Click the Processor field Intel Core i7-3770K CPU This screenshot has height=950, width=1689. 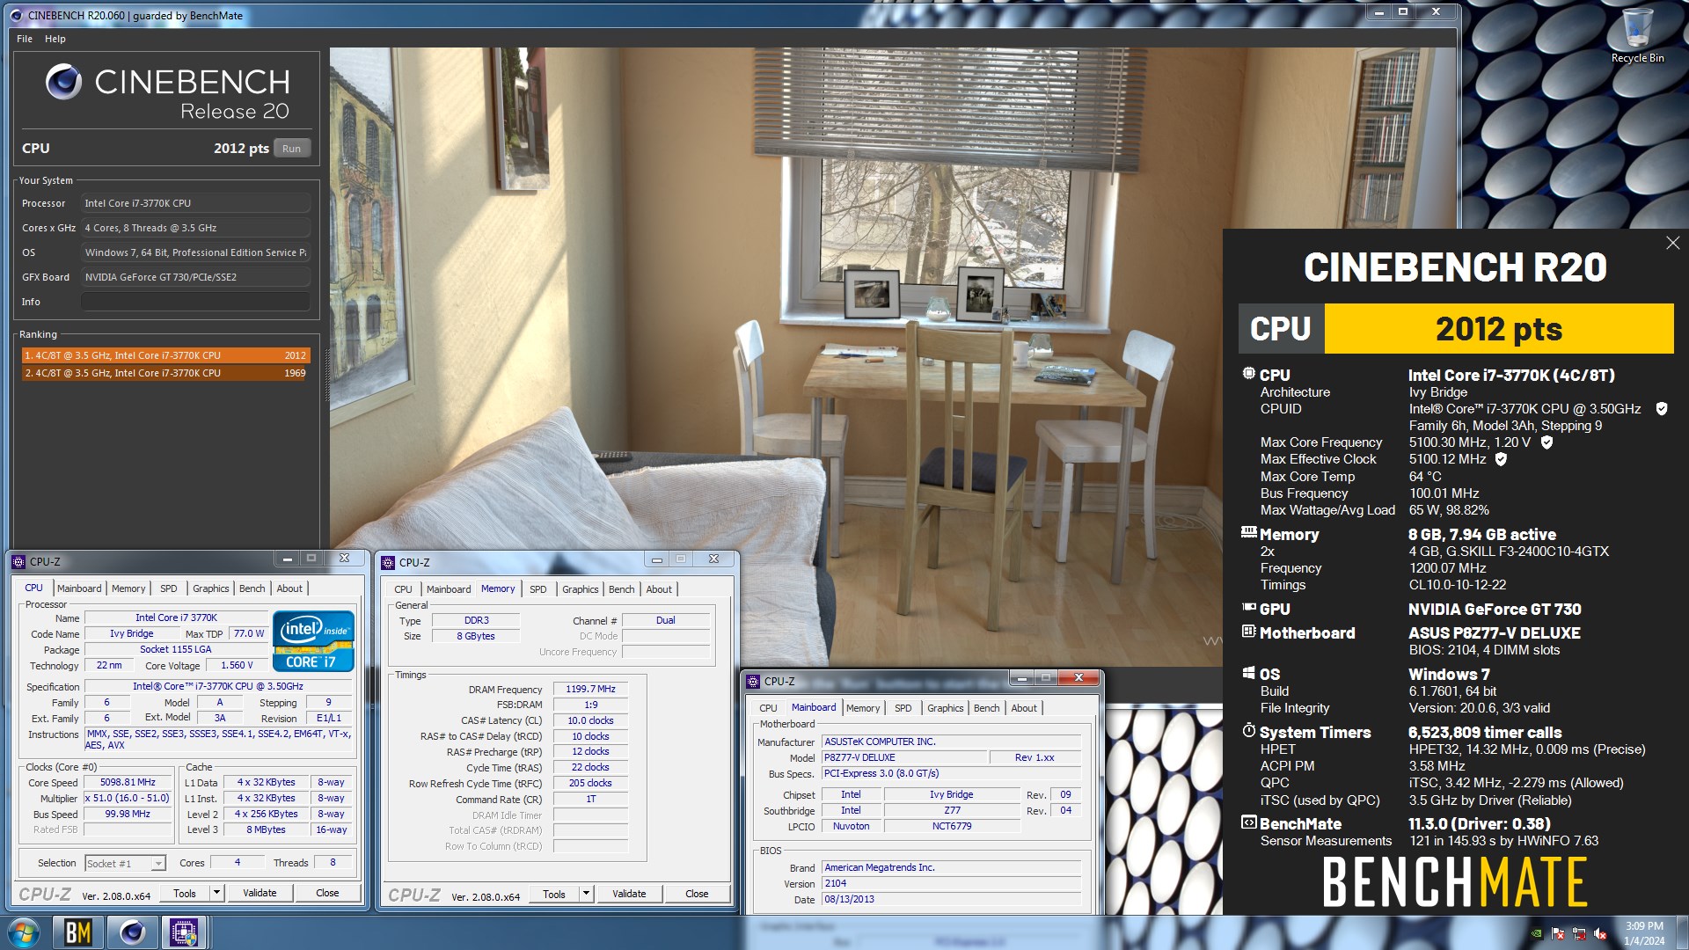click(x=195, y=203)
